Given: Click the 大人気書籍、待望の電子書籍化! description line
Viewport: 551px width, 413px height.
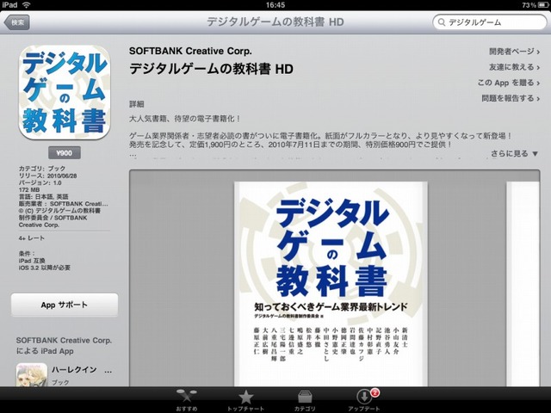Looking at the screenshot, I should coord(185,119).
